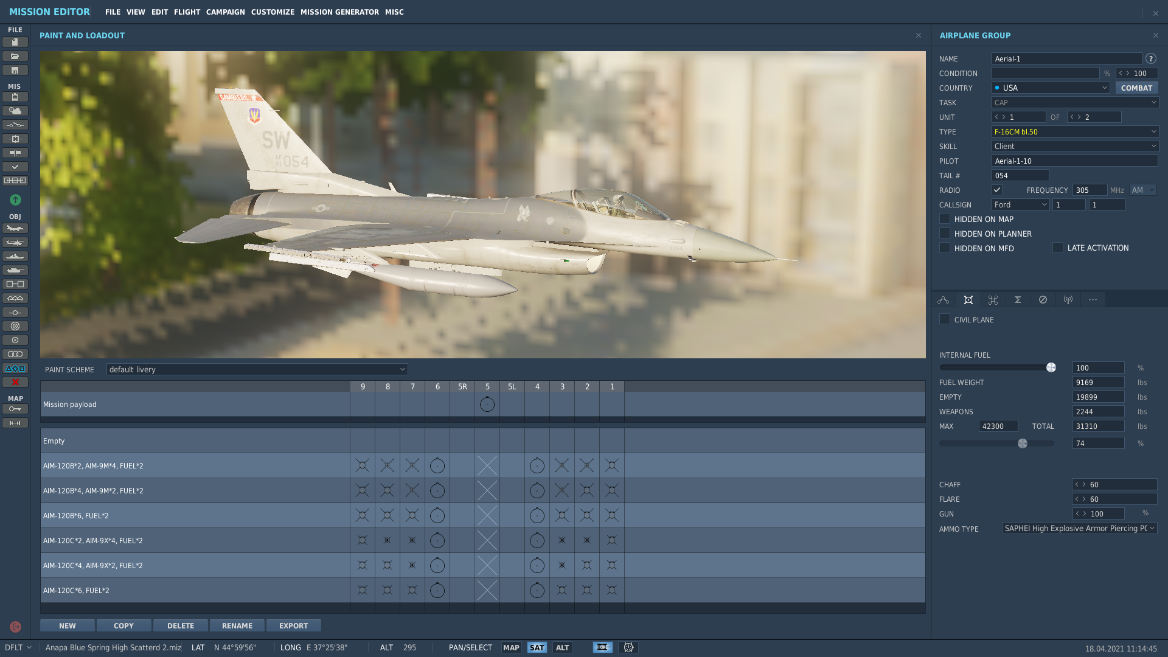
Task: Switch map mode to MAP
Action: click(511, 647)
